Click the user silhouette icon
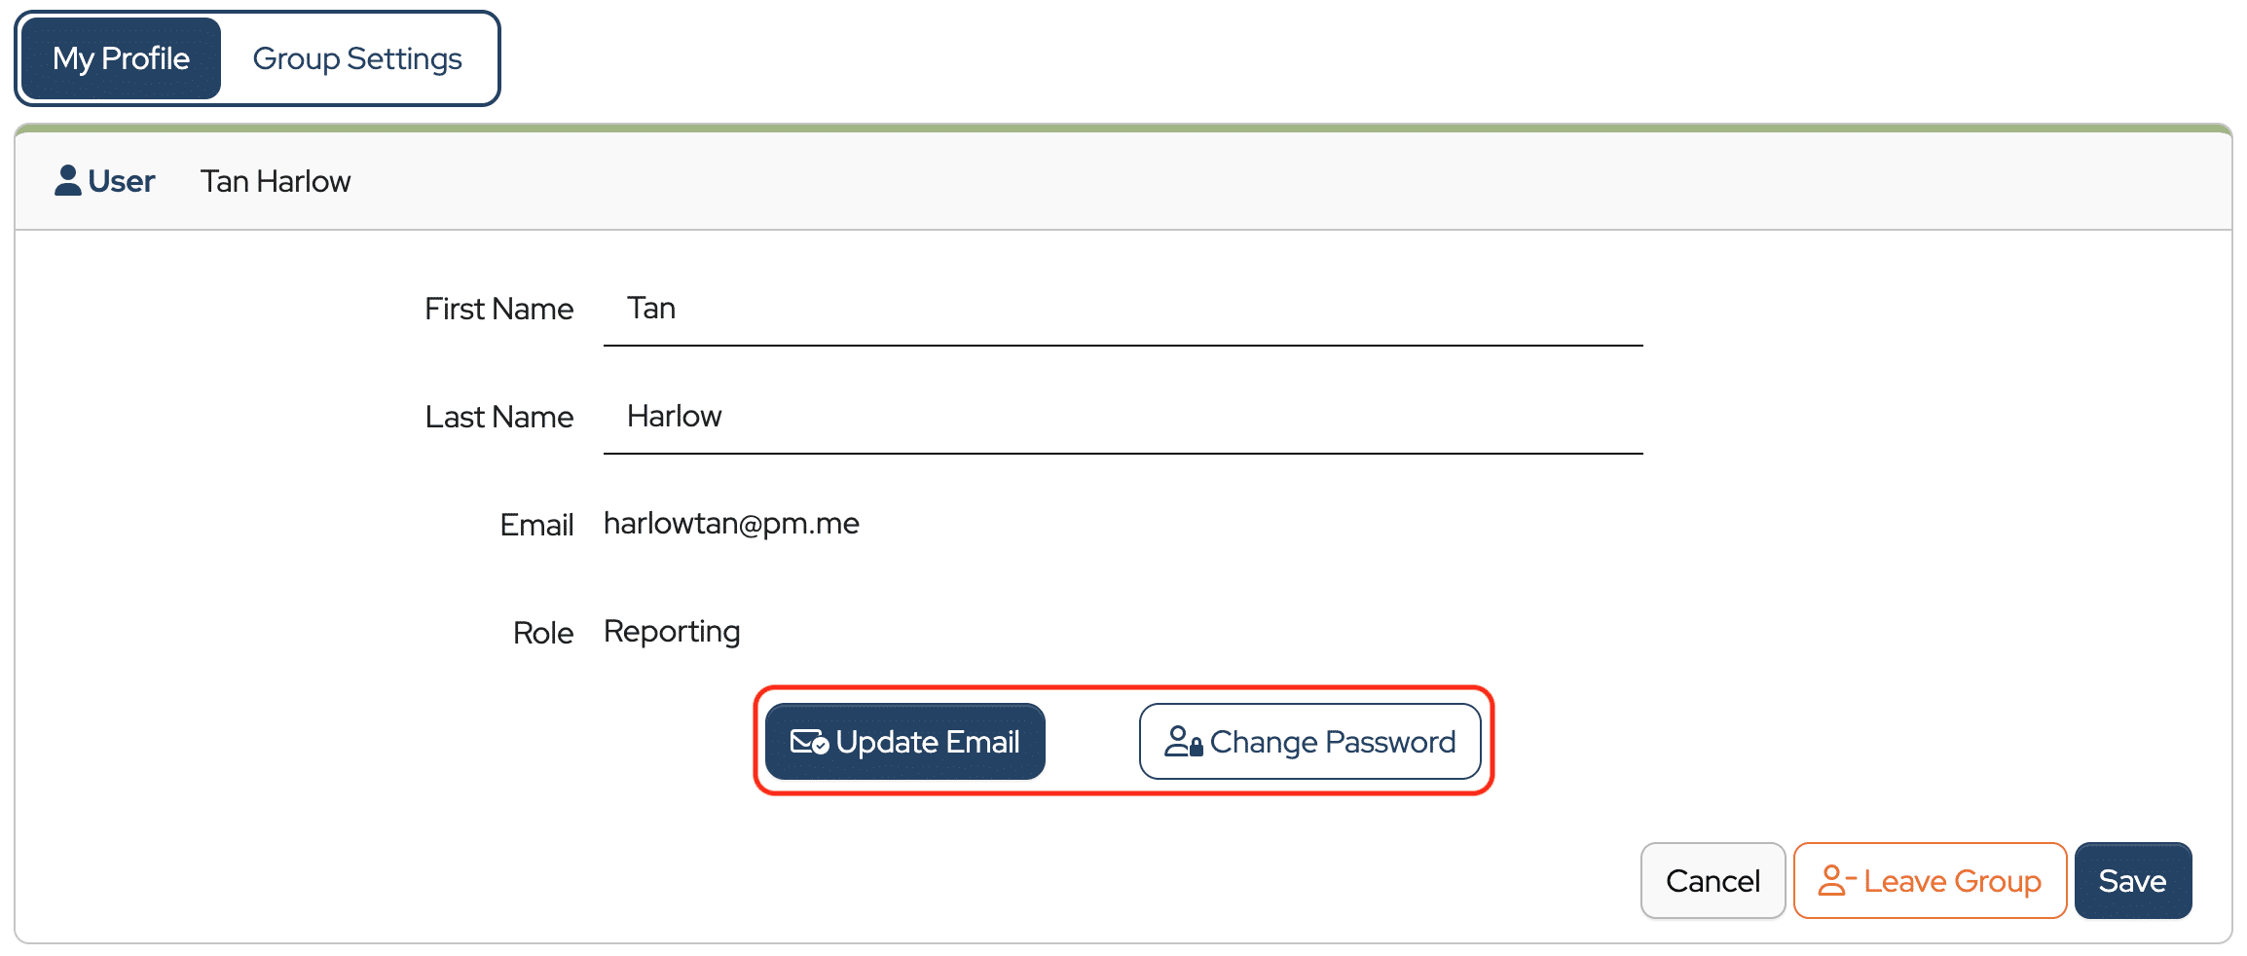2247x956 pixels. point(67,180)
